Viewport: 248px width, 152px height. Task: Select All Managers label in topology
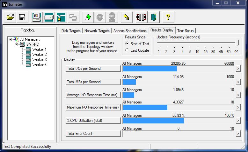pos(30,39)
